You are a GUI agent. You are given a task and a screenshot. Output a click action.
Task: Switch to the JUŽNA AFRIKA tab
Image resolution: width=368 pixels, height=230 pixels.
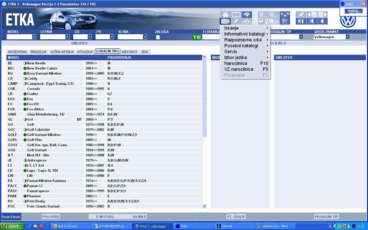click(62, 52)
